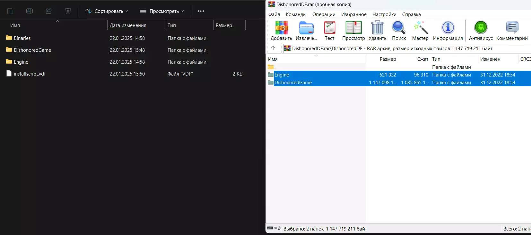Click the Всего total in WinRAR status bar
Image resolution: width=531 pixels, height=235 pixels.
(x=517, y=229)
